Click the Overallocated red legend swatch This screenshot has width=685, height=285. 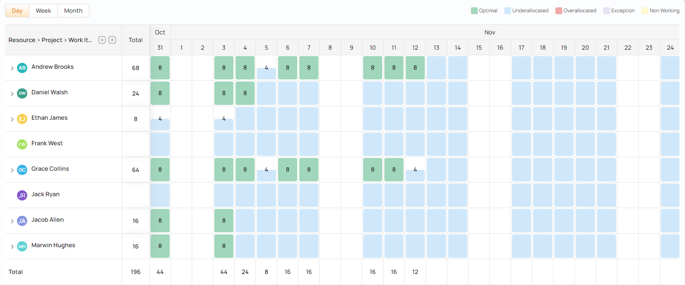point(559,11)
